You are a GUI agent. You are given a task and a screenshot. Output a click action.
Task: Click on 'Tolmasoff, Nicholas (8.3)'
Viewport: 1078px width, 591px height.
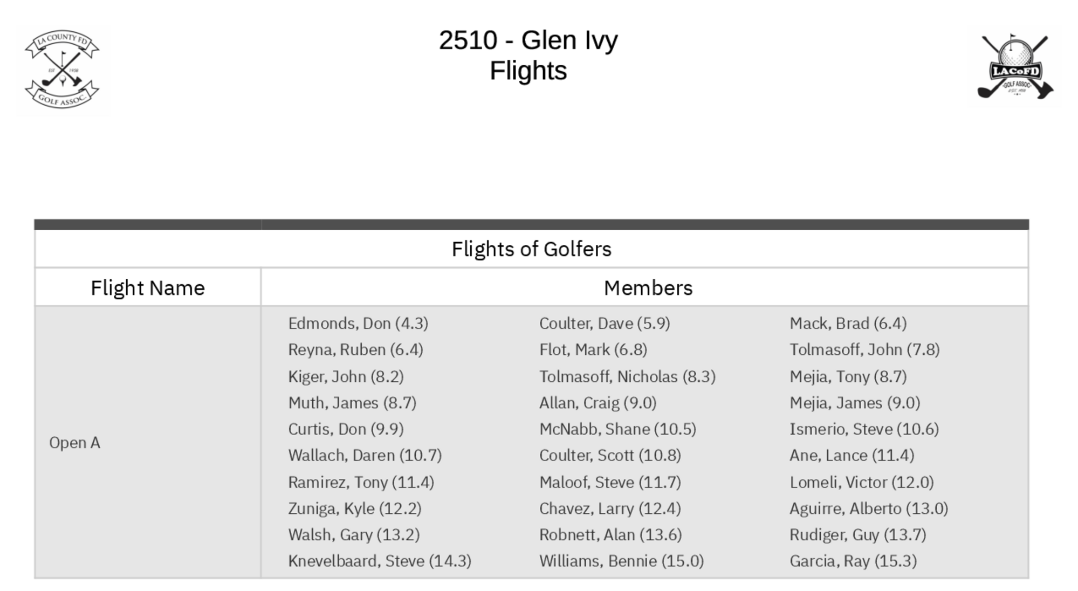(627, 376)
